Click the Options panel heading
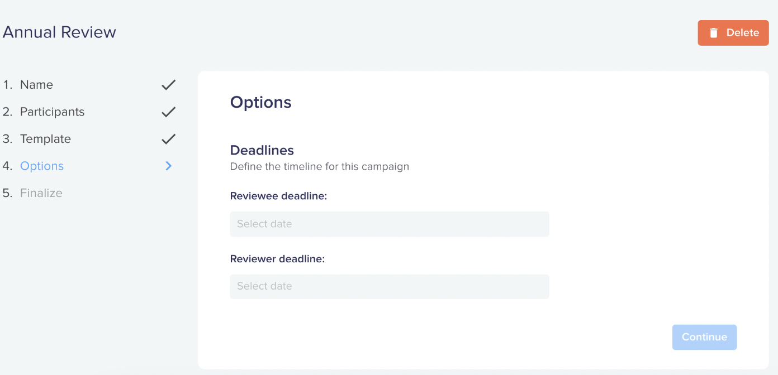The height and width of the screenshot is (375, 778). tap(261, 103)
